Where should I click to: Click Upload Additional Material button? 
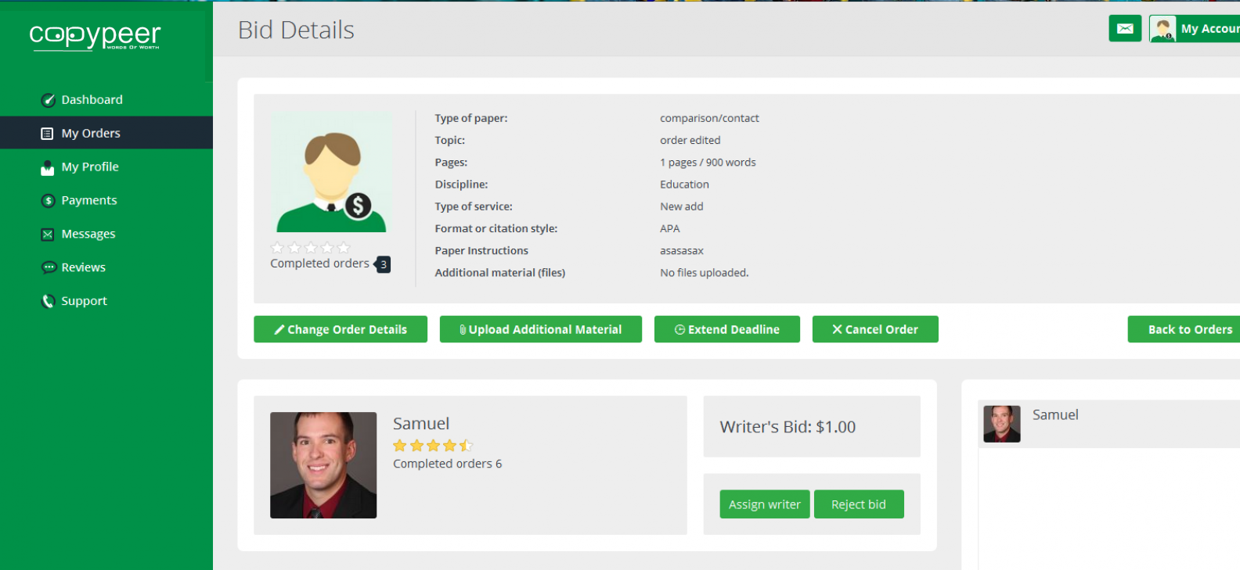(540, 329)
